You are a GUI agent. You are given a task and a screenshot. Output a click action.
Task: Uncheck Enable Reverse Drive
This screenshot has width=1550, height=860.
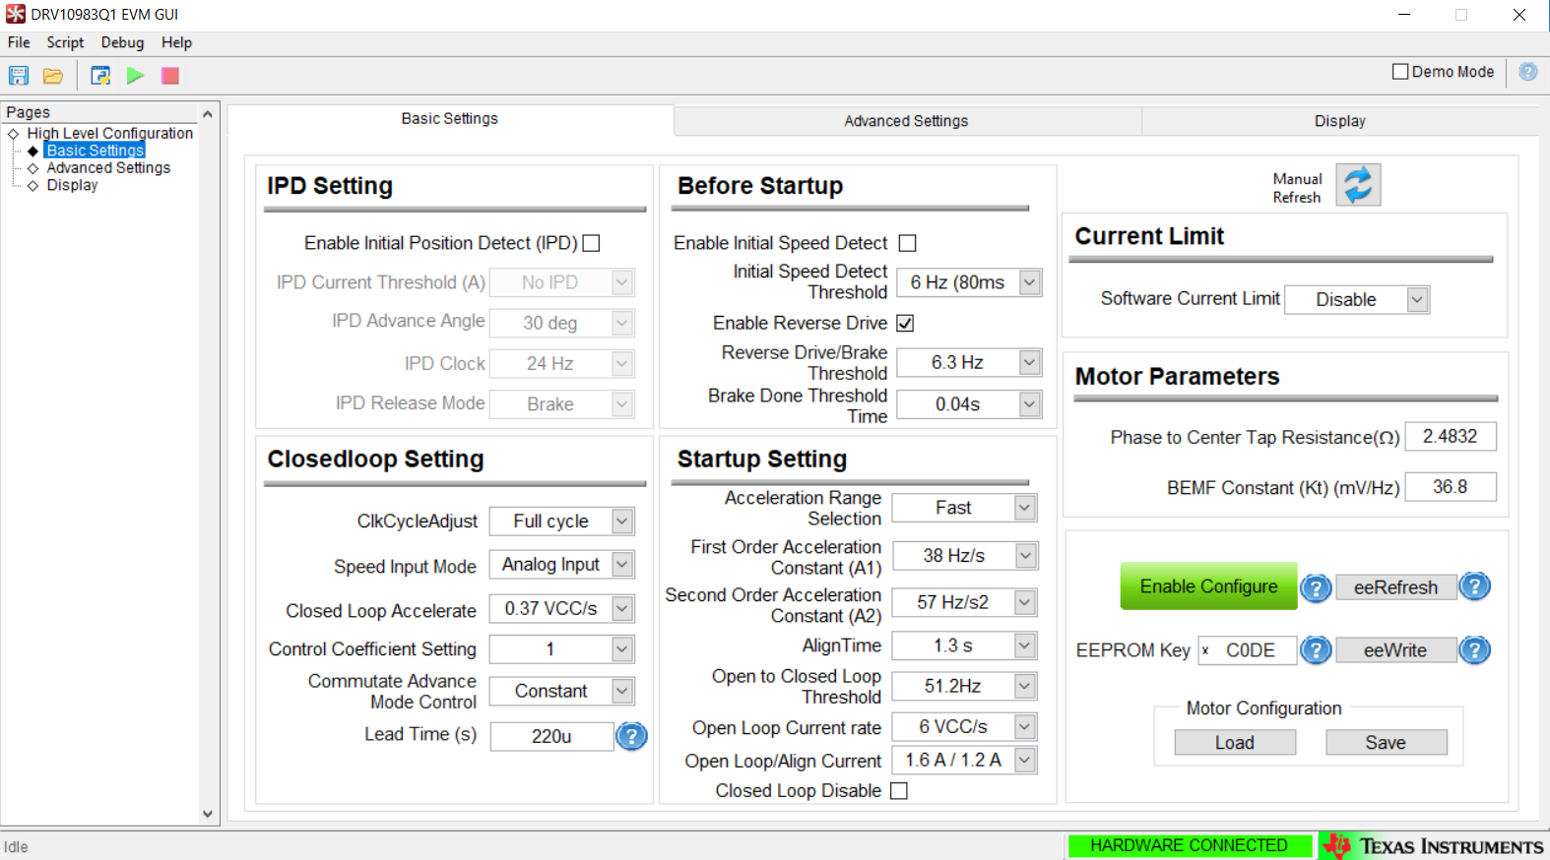[x=905, y=323]
